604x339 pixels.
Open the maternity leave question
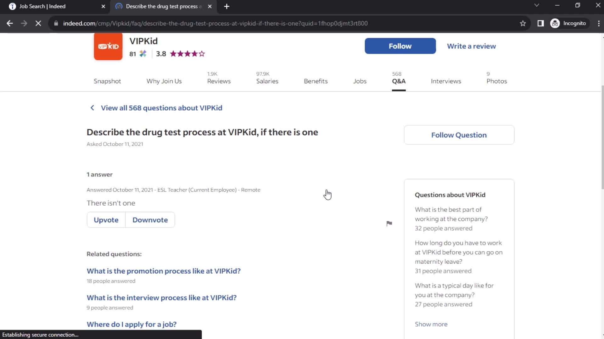[x=459, y=252]
